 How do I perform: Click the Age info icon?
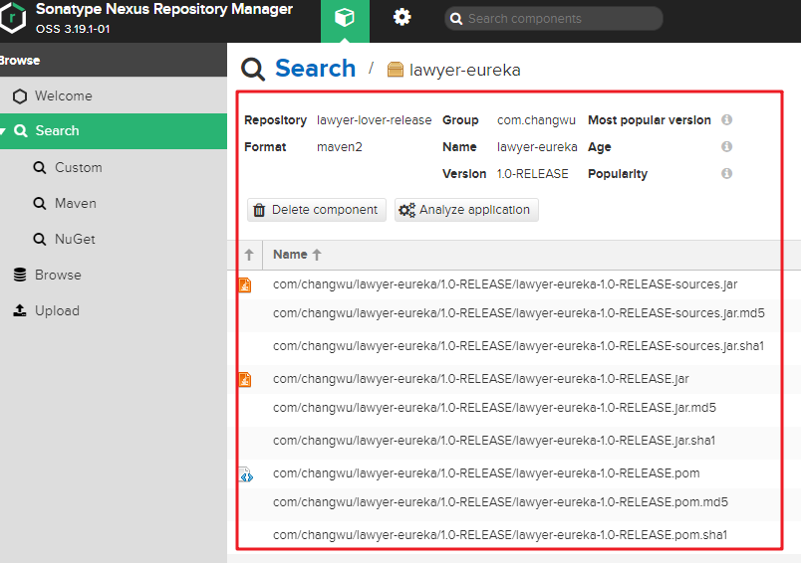click(726, 147)
